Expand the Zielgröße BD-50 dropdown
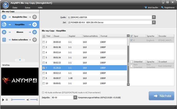The image size is (177, 109). (75, 98)
